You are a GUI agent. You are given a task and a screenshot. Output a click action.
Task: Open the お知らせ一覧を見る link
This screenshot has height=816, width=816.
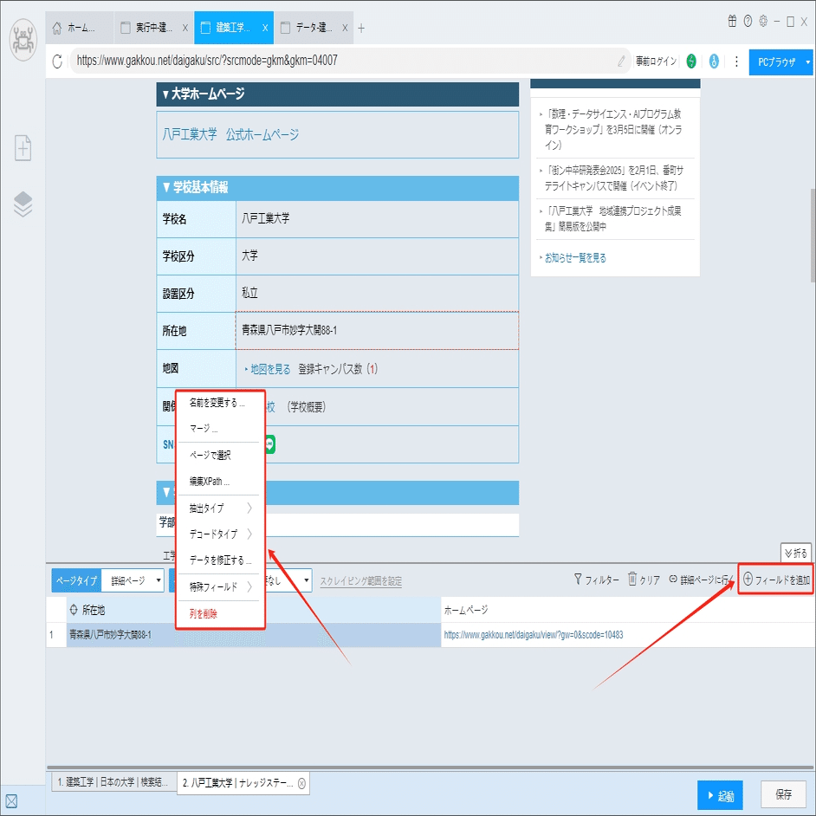click(575, 257)
